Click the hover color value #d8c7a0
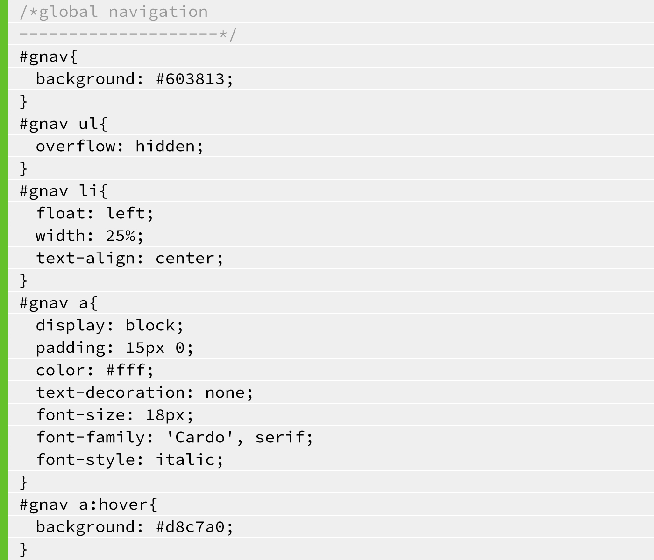The width and height of the screenshot is (654, 560). 190,527
